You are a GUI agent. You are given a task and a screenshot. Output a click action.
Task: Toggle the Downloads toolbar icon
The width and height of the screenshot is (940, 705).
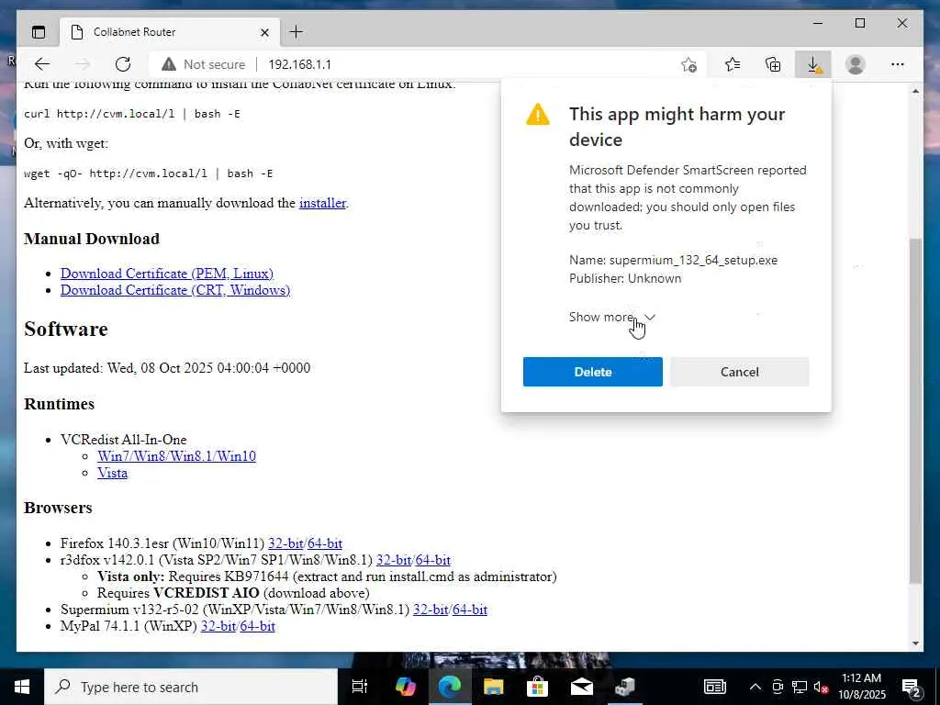[813, 64]
